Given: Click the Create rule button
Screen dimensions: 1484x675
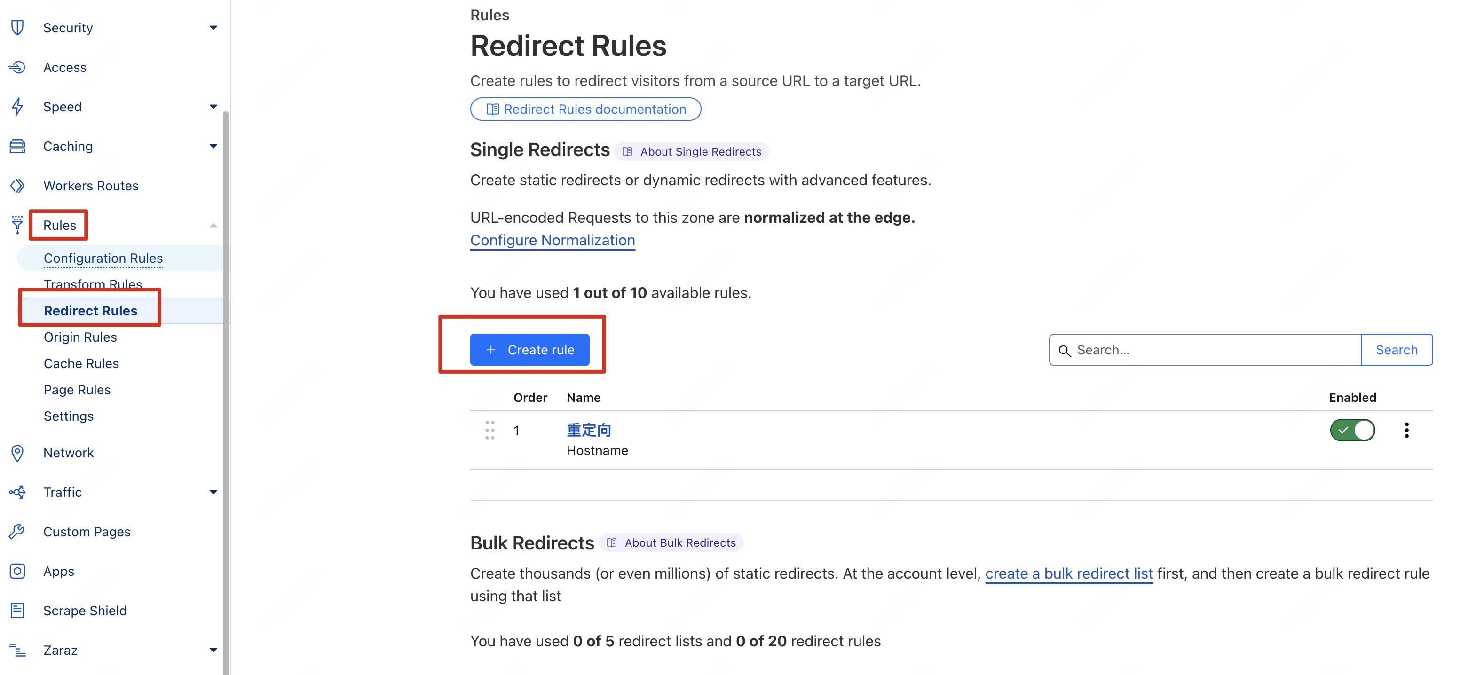Looking at the screenshot, I should coord(529,350).
